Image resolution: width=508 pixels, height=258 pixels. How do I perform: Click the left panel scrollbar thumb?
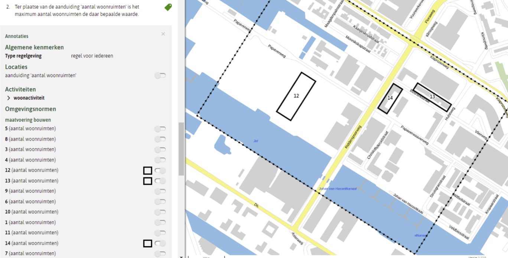click(x=181, y=149)
